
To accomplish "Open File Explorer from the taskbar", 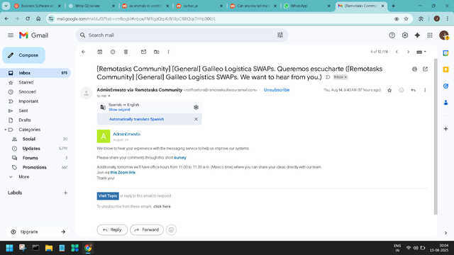I will tap(49, 248).
